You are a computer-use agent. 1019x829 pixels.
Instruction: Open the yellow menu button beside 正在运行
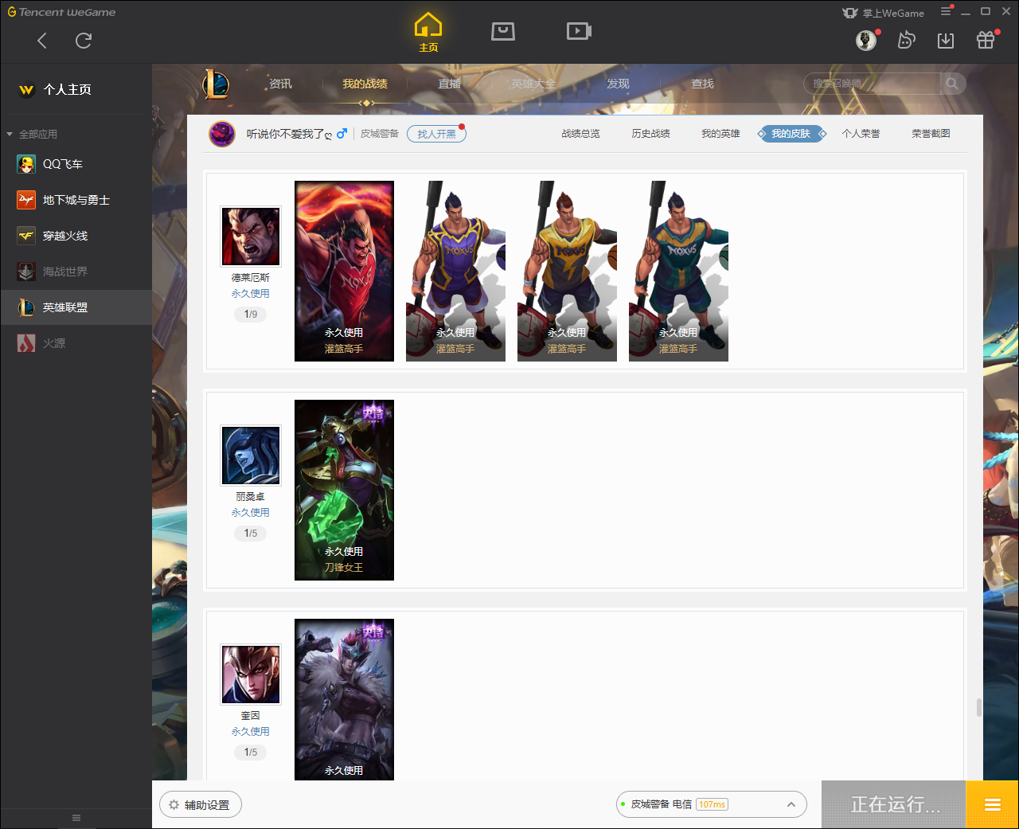[992, 804]
